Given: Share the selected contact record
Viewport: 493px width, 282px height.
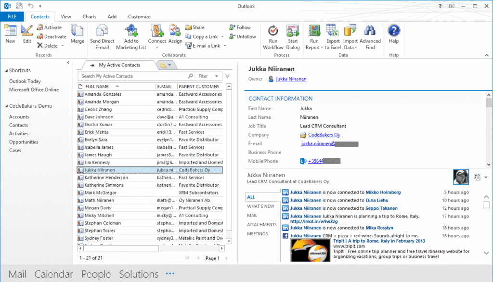Looking at the screenshot, I should (x=195, y=27).
